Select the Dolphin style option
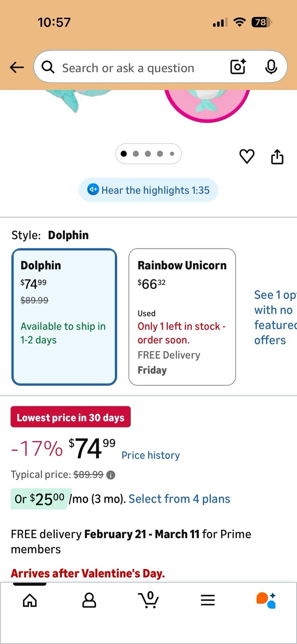 (64, 317)
